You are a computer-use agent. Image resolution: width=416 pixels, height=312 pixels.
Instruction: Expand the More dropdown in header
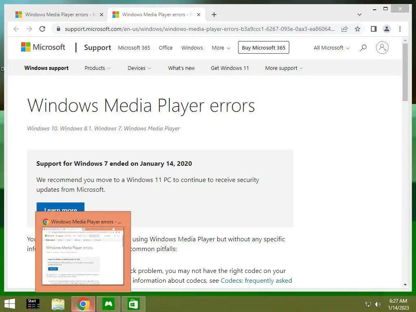[221, 48]
